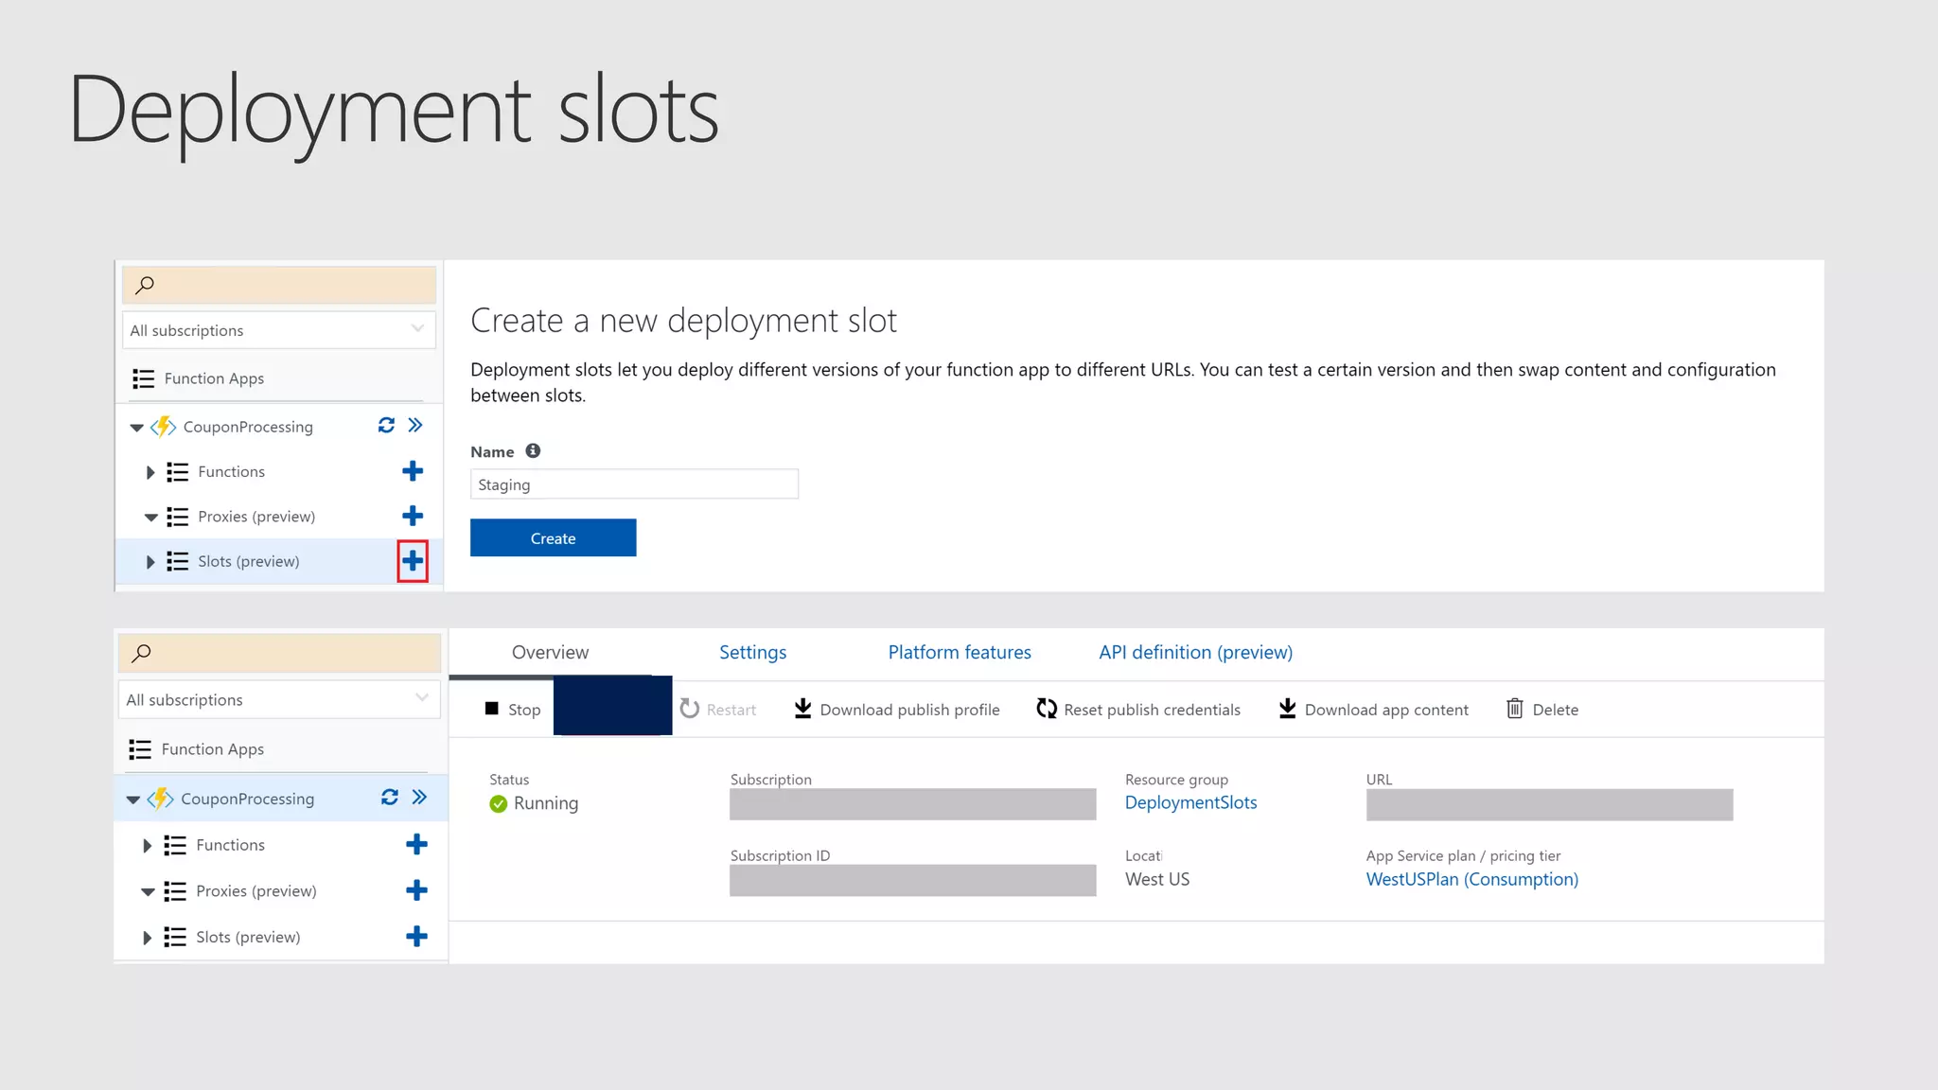The width and height of the screenshot is (1938, 1090).
Task: Open WestUSPlan (Consumption) link
Action: (x=1471, y=879)
